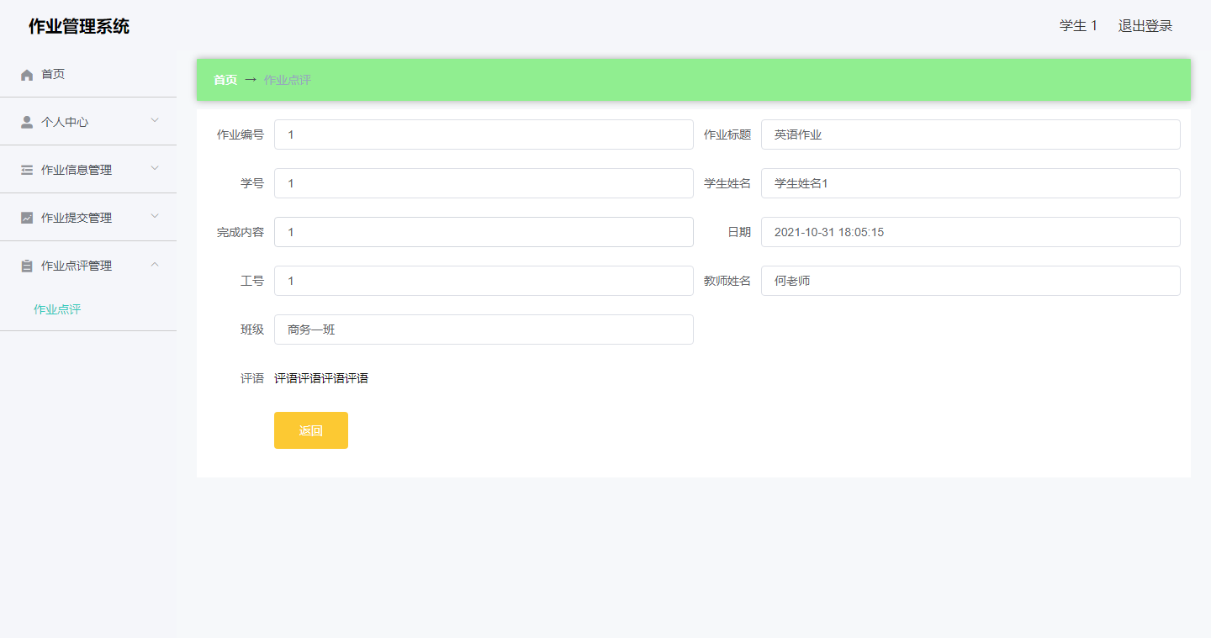The height and width of the screenshot is (638, 1211).
Task: Click the 工号 field label
Action: tap(252, 281)
